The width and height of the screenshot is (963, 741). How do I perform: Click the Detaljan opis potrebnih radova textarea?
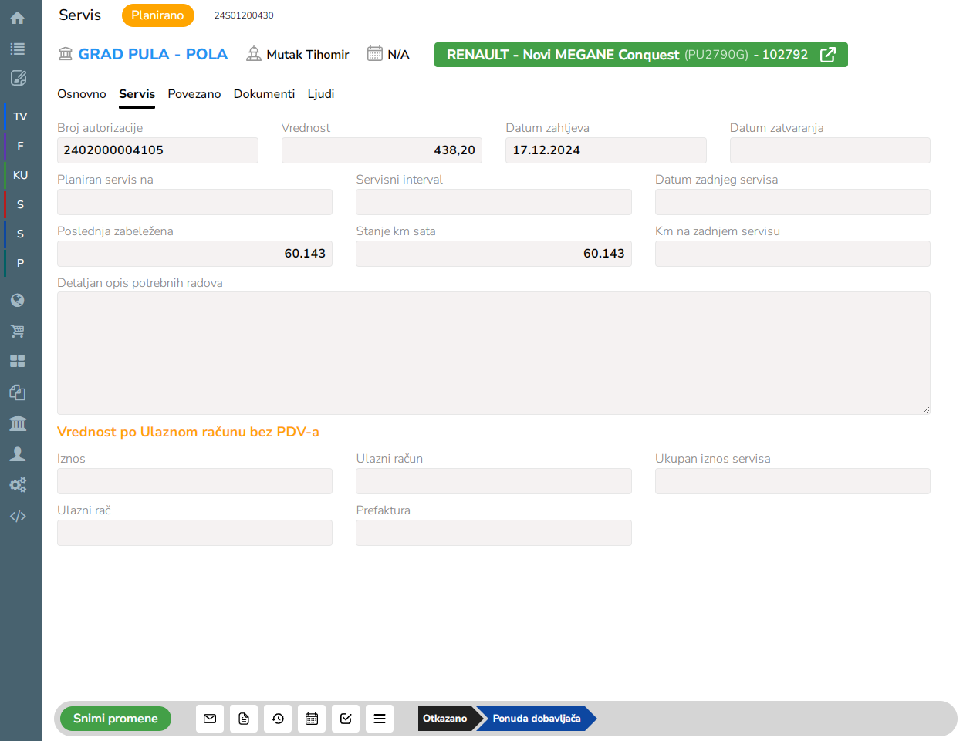click(x=494, y=353)
